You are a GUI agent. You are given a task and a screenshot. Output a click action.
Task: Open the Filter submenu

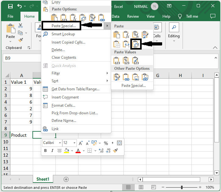pos(76,73)
